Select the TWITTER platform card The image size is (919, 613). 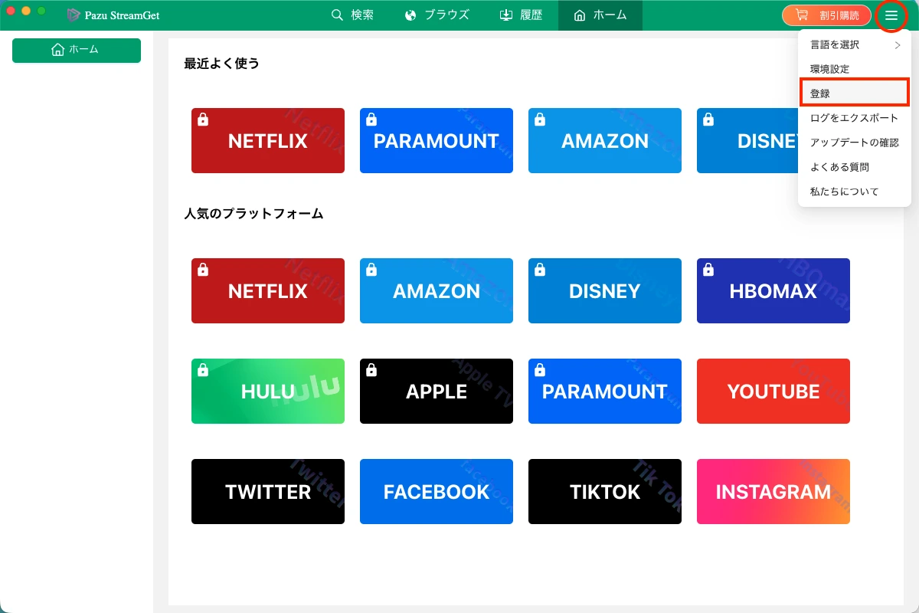point(268,491)
